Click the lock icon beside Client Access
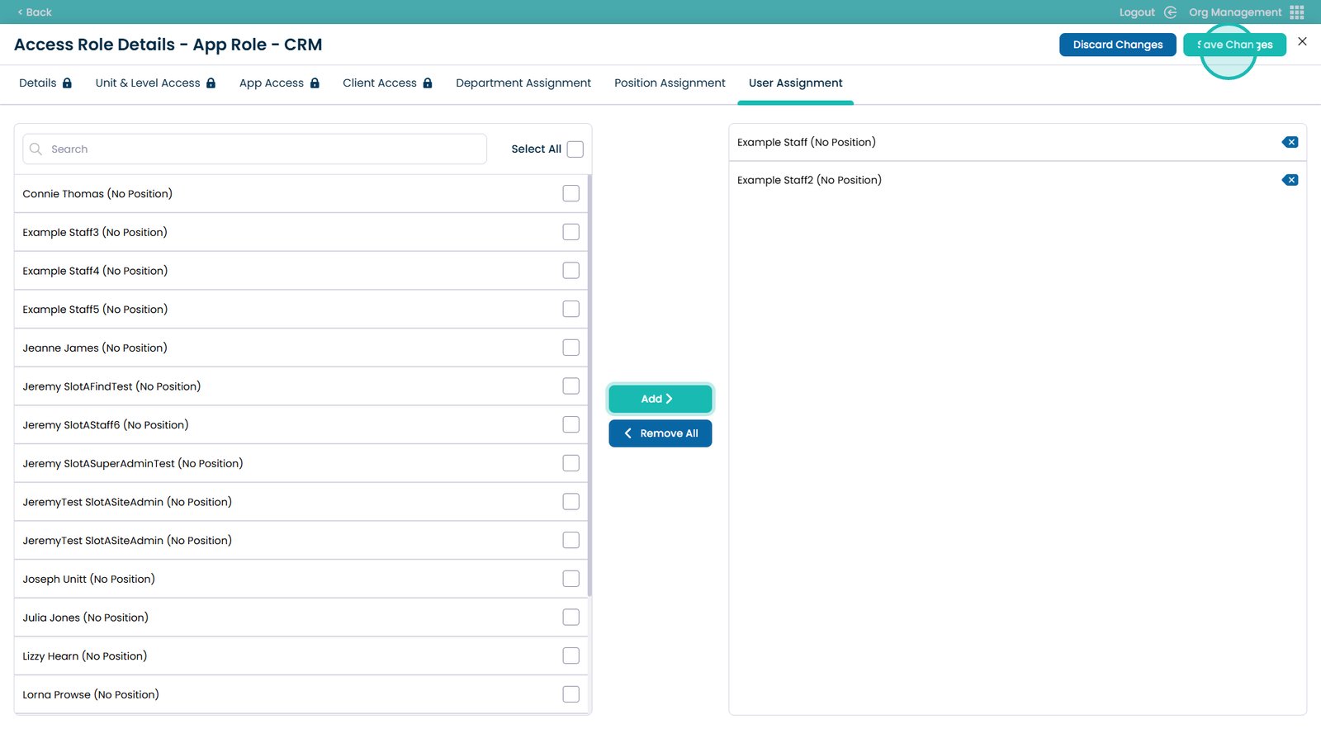 pyautogui.click(x=428, y=83)
